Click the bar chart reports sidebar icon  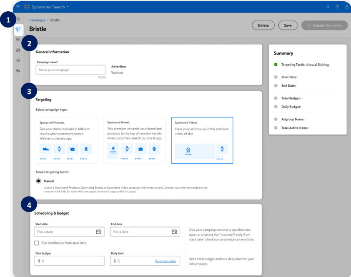coord(18,50)
